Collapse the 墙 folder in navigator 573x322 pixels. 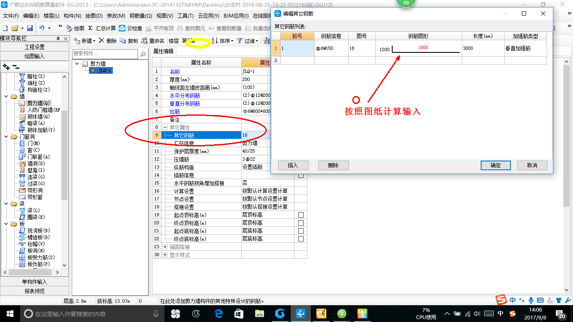[x=6, y=96]
